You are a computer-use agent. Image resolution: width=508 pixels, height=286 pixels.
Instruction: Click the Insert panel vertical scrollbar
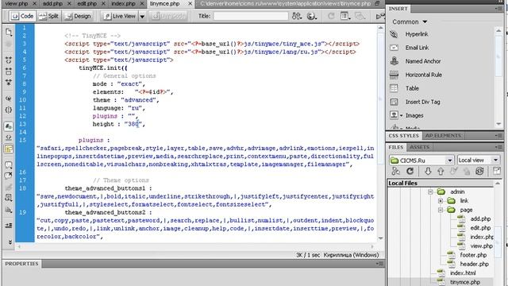[498, 78]
